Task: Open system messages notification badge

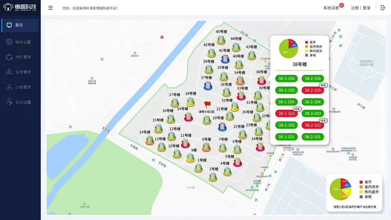Action: pyautogui.click(x=341, y=5)
